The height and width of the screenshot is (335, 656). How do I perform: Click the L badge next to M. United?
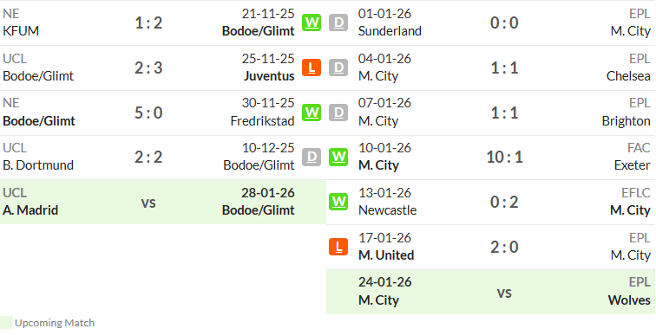coord(338,247)
